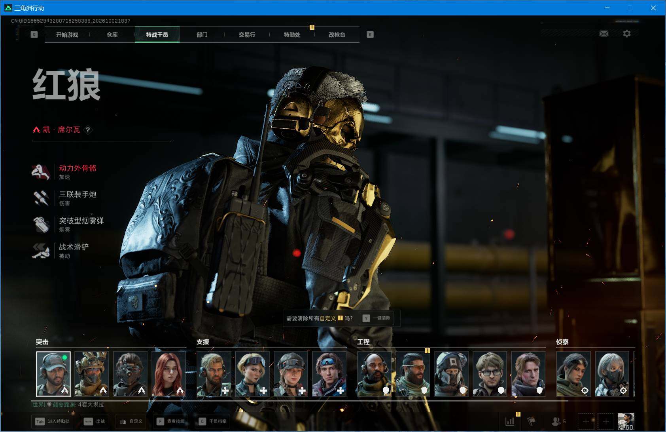The height and width of the screenshot is (432, 666).
Task: Select the 战术滑铲 passive skill icon
Action: click(41, 251)
